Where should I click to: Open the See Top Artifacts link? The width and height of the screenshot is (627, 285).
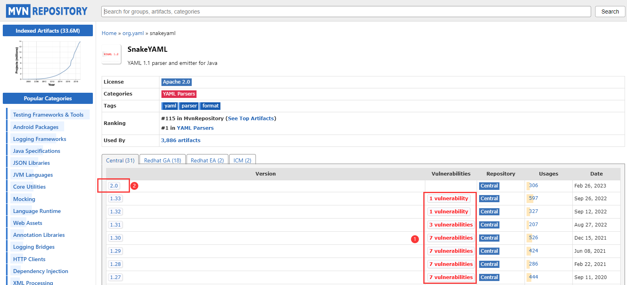coord(251,118)
